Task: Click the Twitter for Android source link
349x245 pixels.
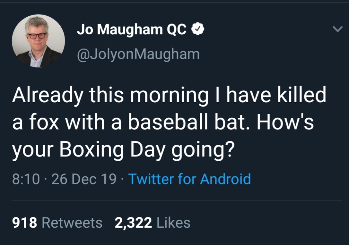Action: 189,179
